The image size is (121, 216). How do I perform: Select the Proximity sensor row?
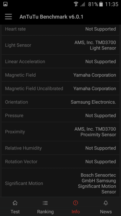[60, 132]
